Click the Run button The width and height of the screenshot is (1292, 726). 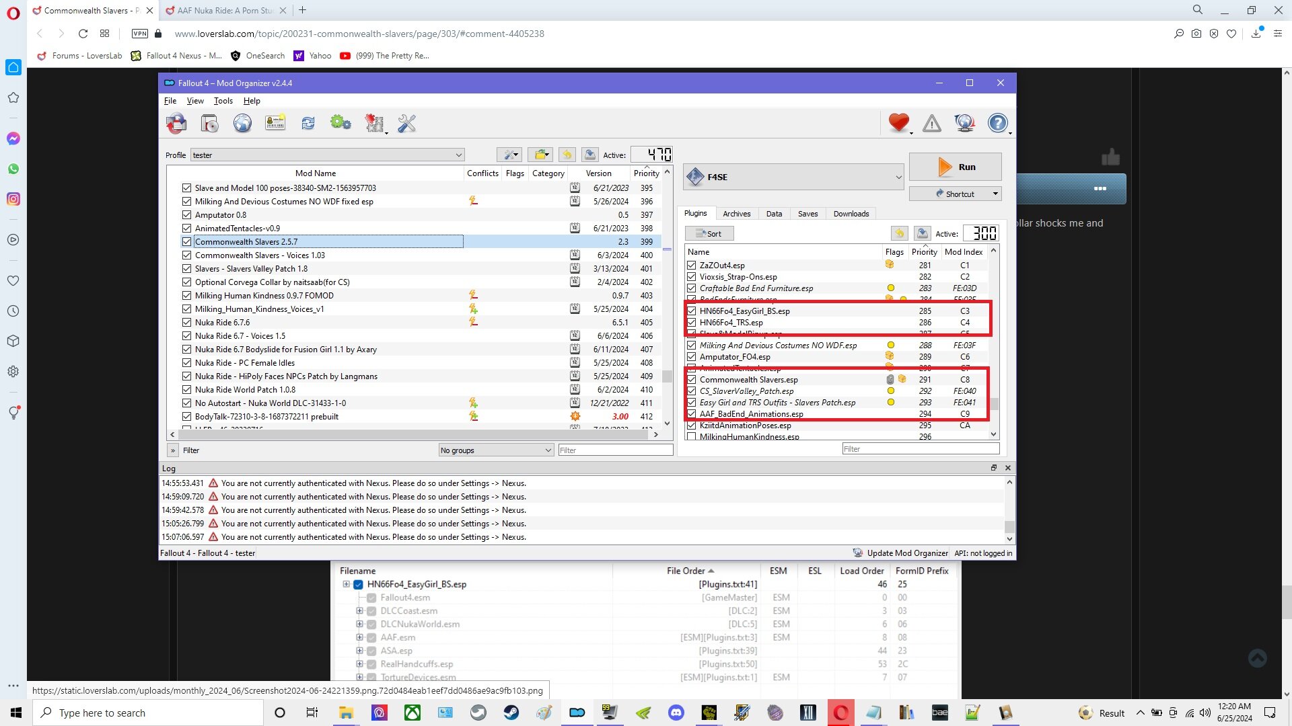[x=956, y=167]
